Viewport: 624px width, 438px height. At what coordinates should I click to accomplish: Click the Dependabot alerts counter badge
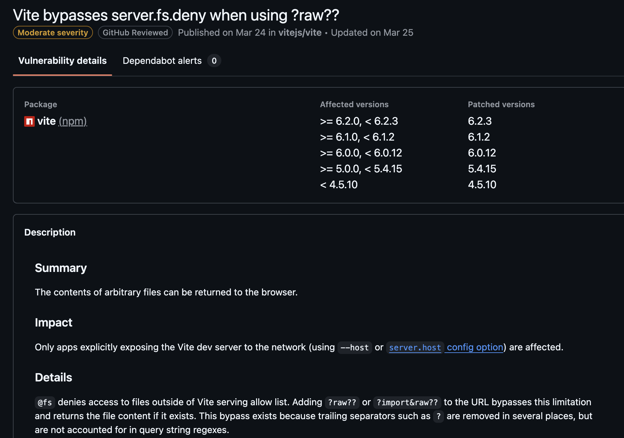[x=214, y=61]
